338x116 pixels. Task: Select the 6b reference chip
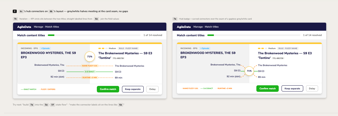coord(51,11)
